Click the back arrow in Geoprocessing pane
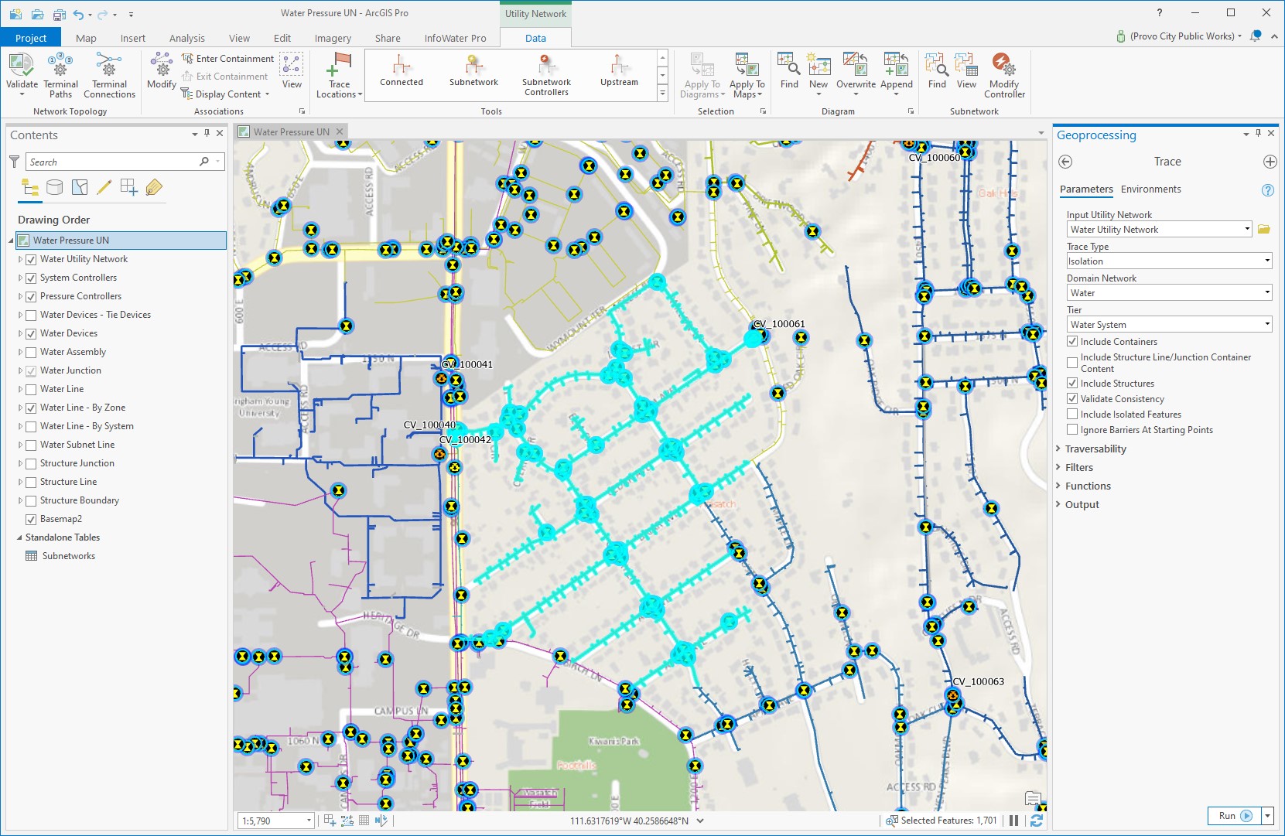This screenshot has width=1285, height=836. (x=1065, y=162)
